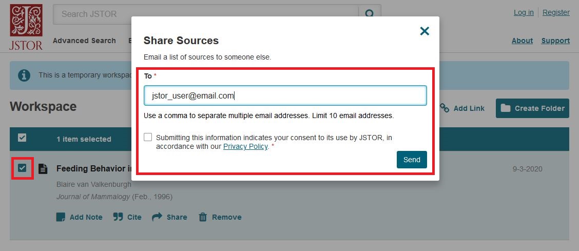Click the Remove label
Image resolution: width=579 pixels, height=251 pixels.
pyautogui.click(x=227, y=217)
